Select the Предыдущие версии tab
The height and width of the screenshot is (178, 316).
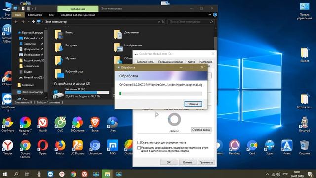pos(170,62)
